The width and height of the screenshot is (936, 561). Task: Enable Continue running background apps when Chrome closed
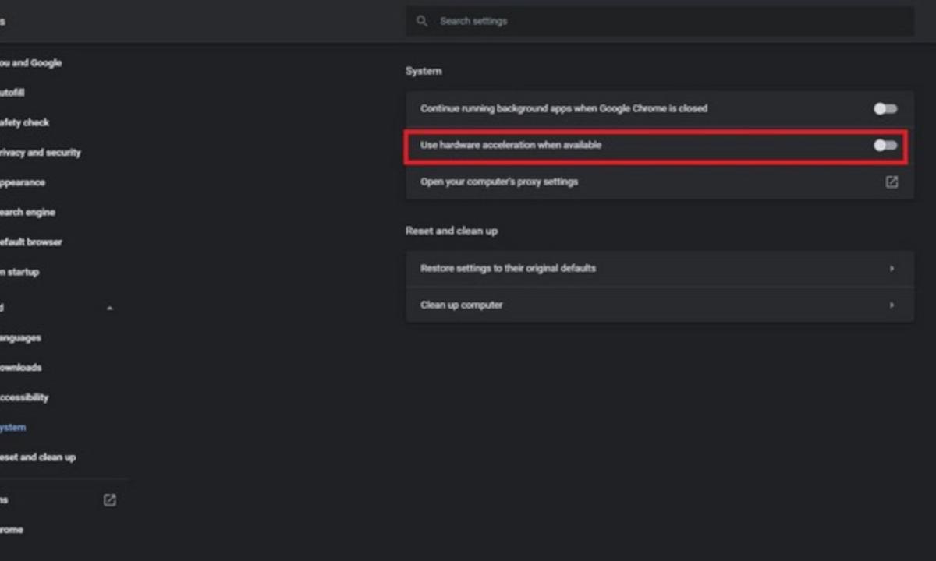[x=885, y=108]
